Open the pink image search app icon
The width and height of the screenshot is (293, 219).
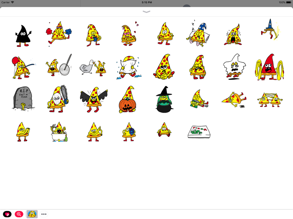click(19, 214)
